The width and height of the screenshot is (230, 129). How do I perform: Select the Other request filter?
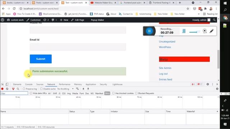[x=107, y=93]
